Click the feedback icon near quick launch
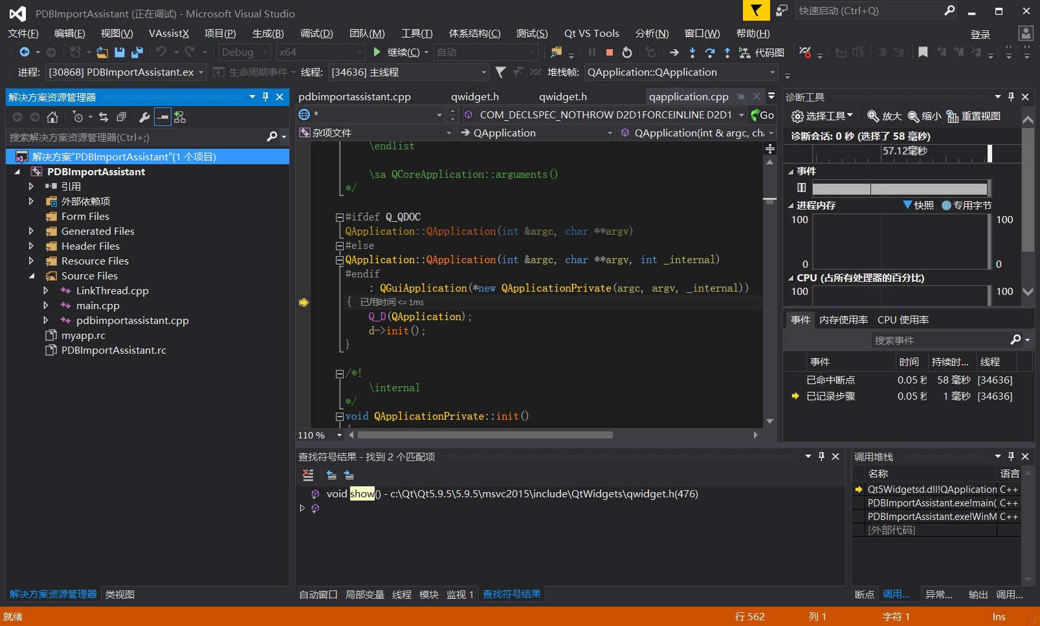 click(782, 10)
